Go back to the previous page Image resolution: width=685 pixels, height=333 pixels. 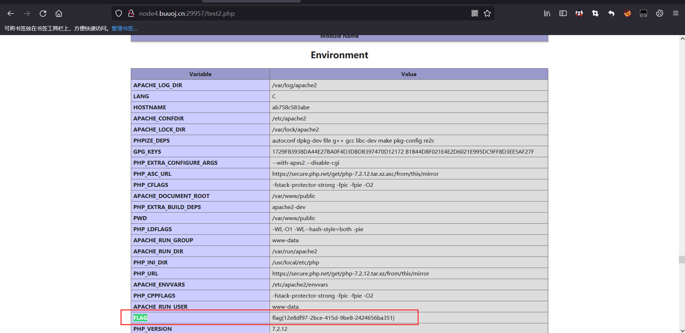(11, 14)
